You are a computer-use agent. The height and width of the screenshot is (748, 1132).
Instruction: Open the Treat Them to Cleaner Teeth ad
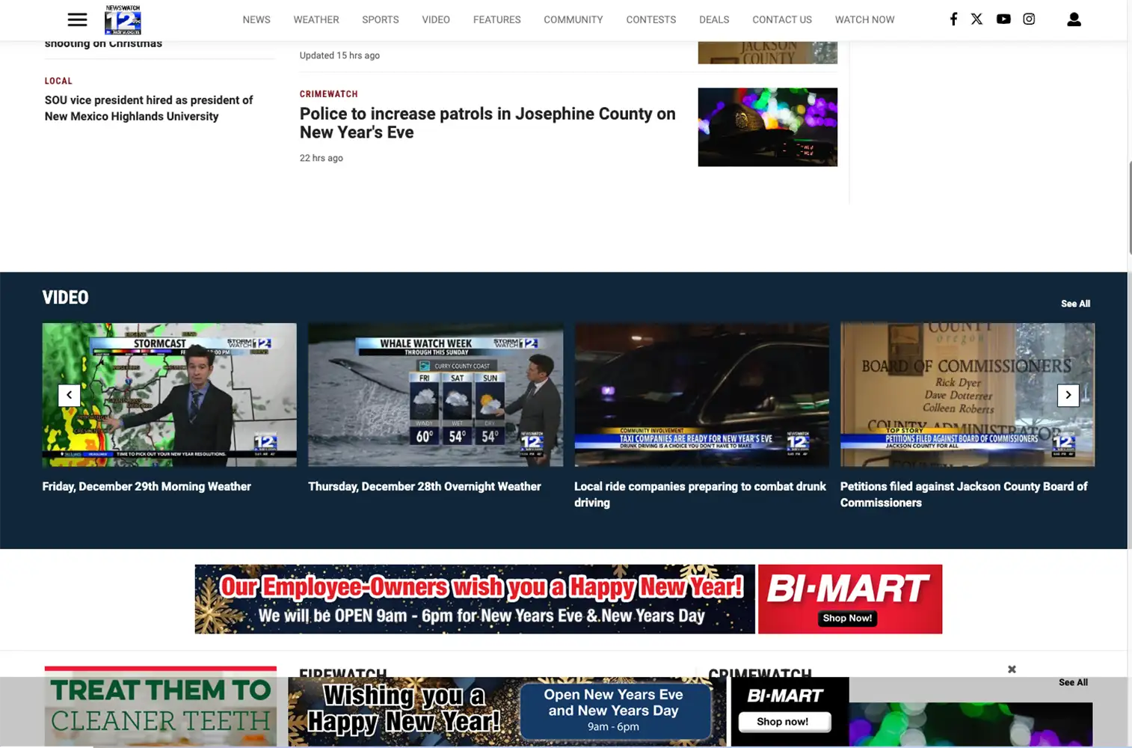coord(161,707)
